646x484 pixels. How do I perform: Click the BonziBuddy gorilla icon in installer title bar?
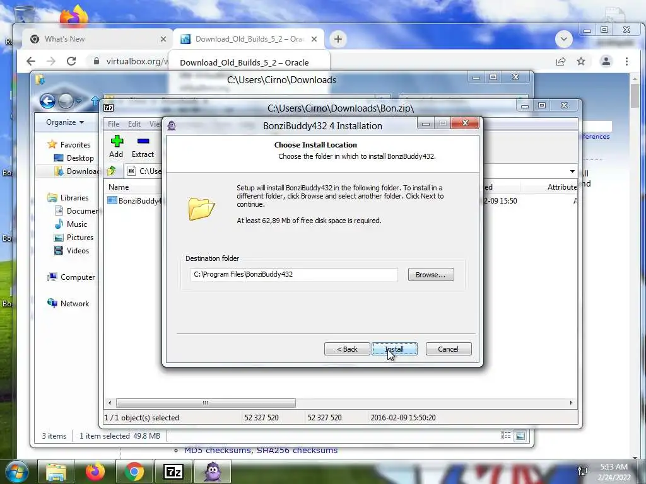(x=172, y=125)
